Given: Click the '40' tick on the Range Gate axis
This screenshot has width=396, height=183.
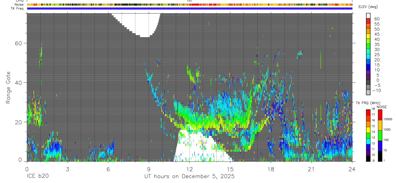Looking at the screenshot, I should click(19, 83).
